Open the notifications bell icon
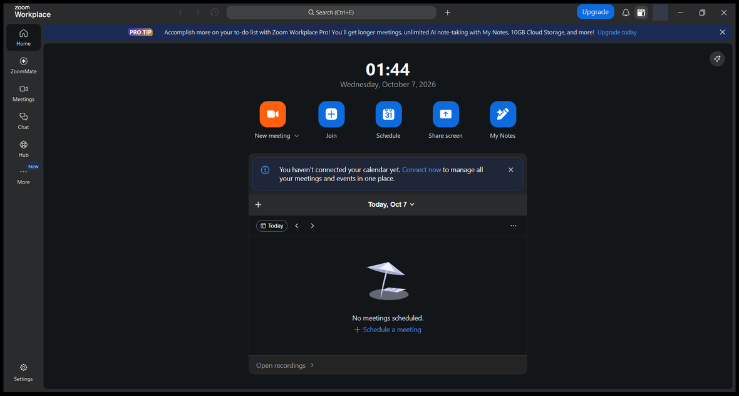Viewport: 739px width, 396px height. (626, 13)
